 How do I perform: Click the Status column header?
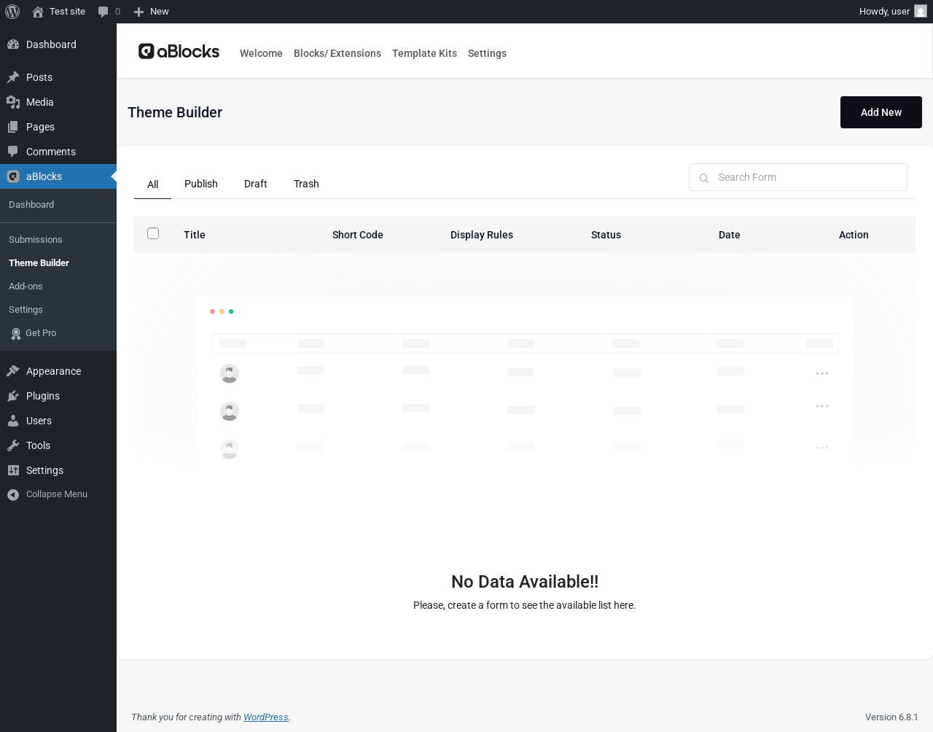[x=606, y=235]
